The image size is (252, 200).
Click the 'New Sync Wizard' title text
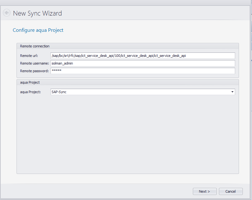(x=37, y=13)
